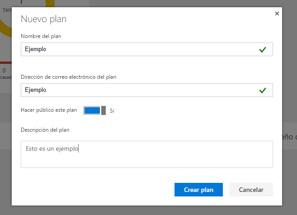
Task: Click green checkmark in email address field
Action: (263, 91)
